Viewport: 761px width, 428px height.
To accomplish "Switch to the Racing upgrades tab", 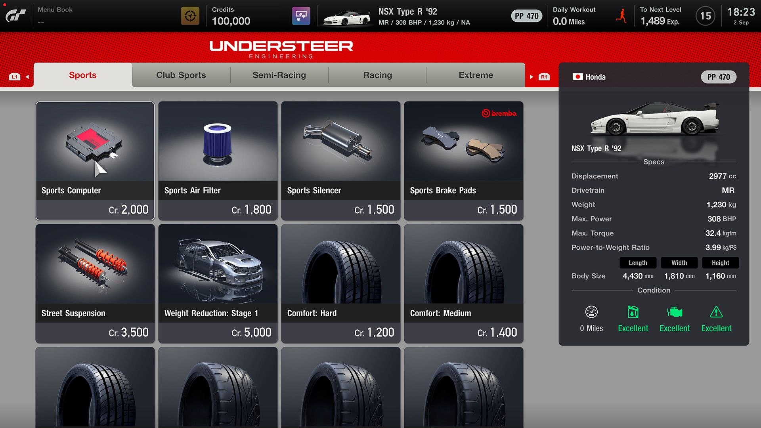I will coord(377,75).
